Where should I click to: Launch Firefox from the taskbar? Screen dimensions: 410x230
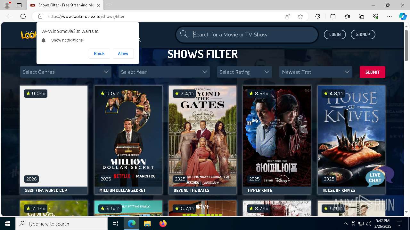pos(163,224)
